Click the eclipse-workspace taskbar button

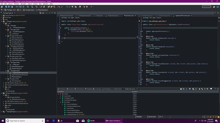[x=114, y=121]
